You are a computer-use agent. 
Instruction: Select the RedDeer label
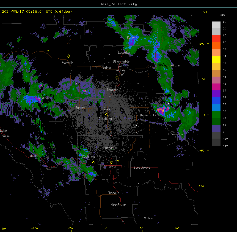click(x=121, y=70)
